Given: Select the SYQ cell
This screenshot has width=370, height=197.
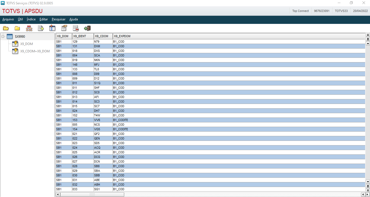Looking at the screenshot, I should pyautogui.click(x=103, y=83).
